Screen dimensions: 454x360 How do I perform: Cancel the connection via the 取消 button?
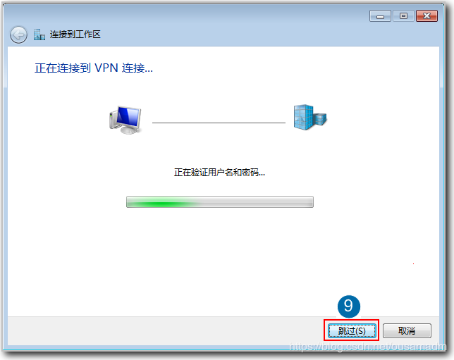coord(407,330)
